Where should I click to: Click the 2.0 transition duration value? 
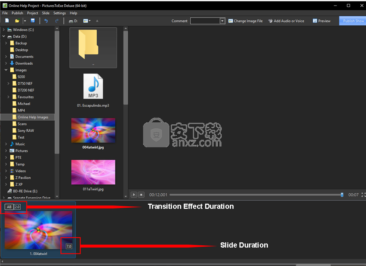[17, 207]
